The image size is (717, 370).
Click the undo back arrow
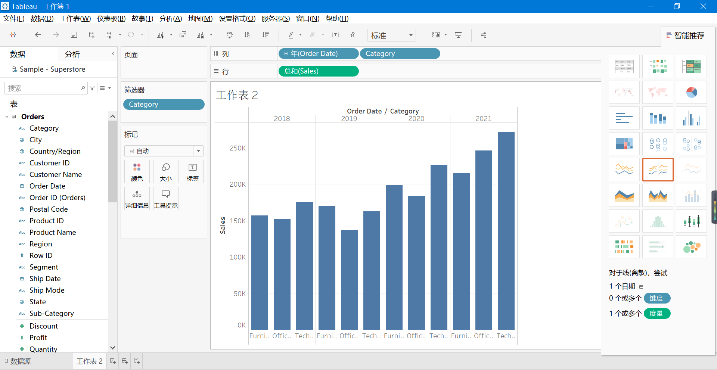click(38, 35)
